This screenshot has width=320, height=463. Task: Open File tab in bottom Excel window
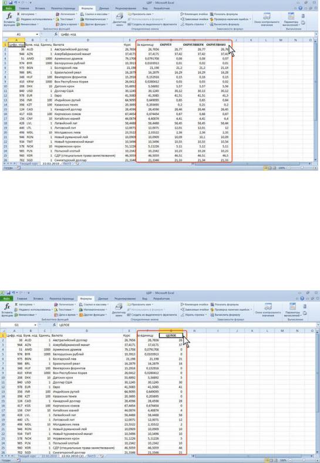coord(6,298)
